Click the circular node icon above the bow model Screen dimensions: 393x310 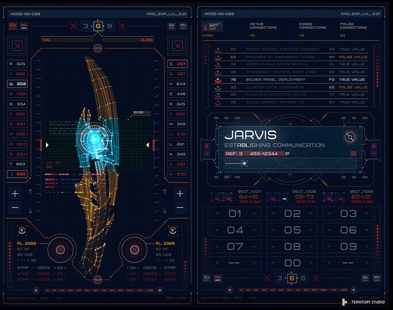[x=98, y=48]
